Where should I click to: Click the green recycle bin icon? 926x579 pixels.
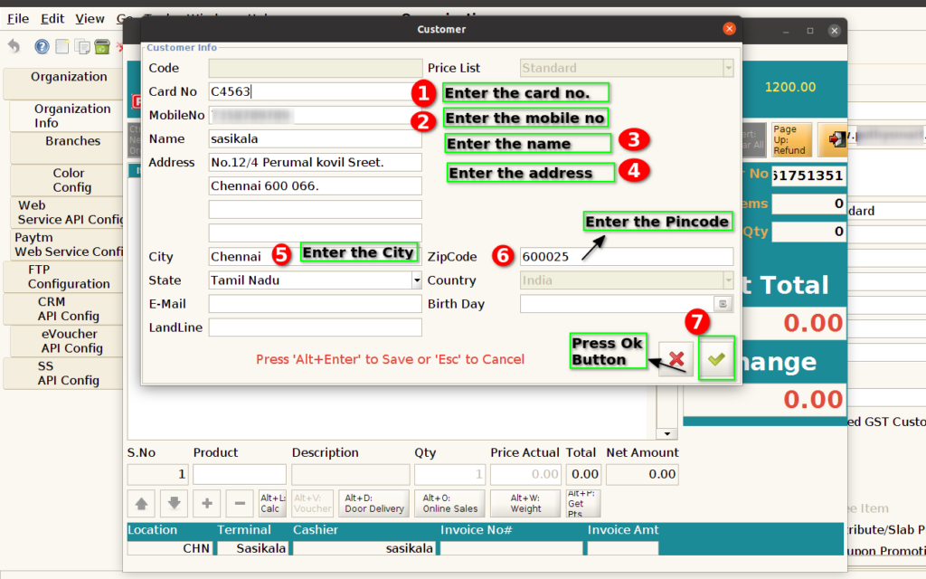coord(102,46)
